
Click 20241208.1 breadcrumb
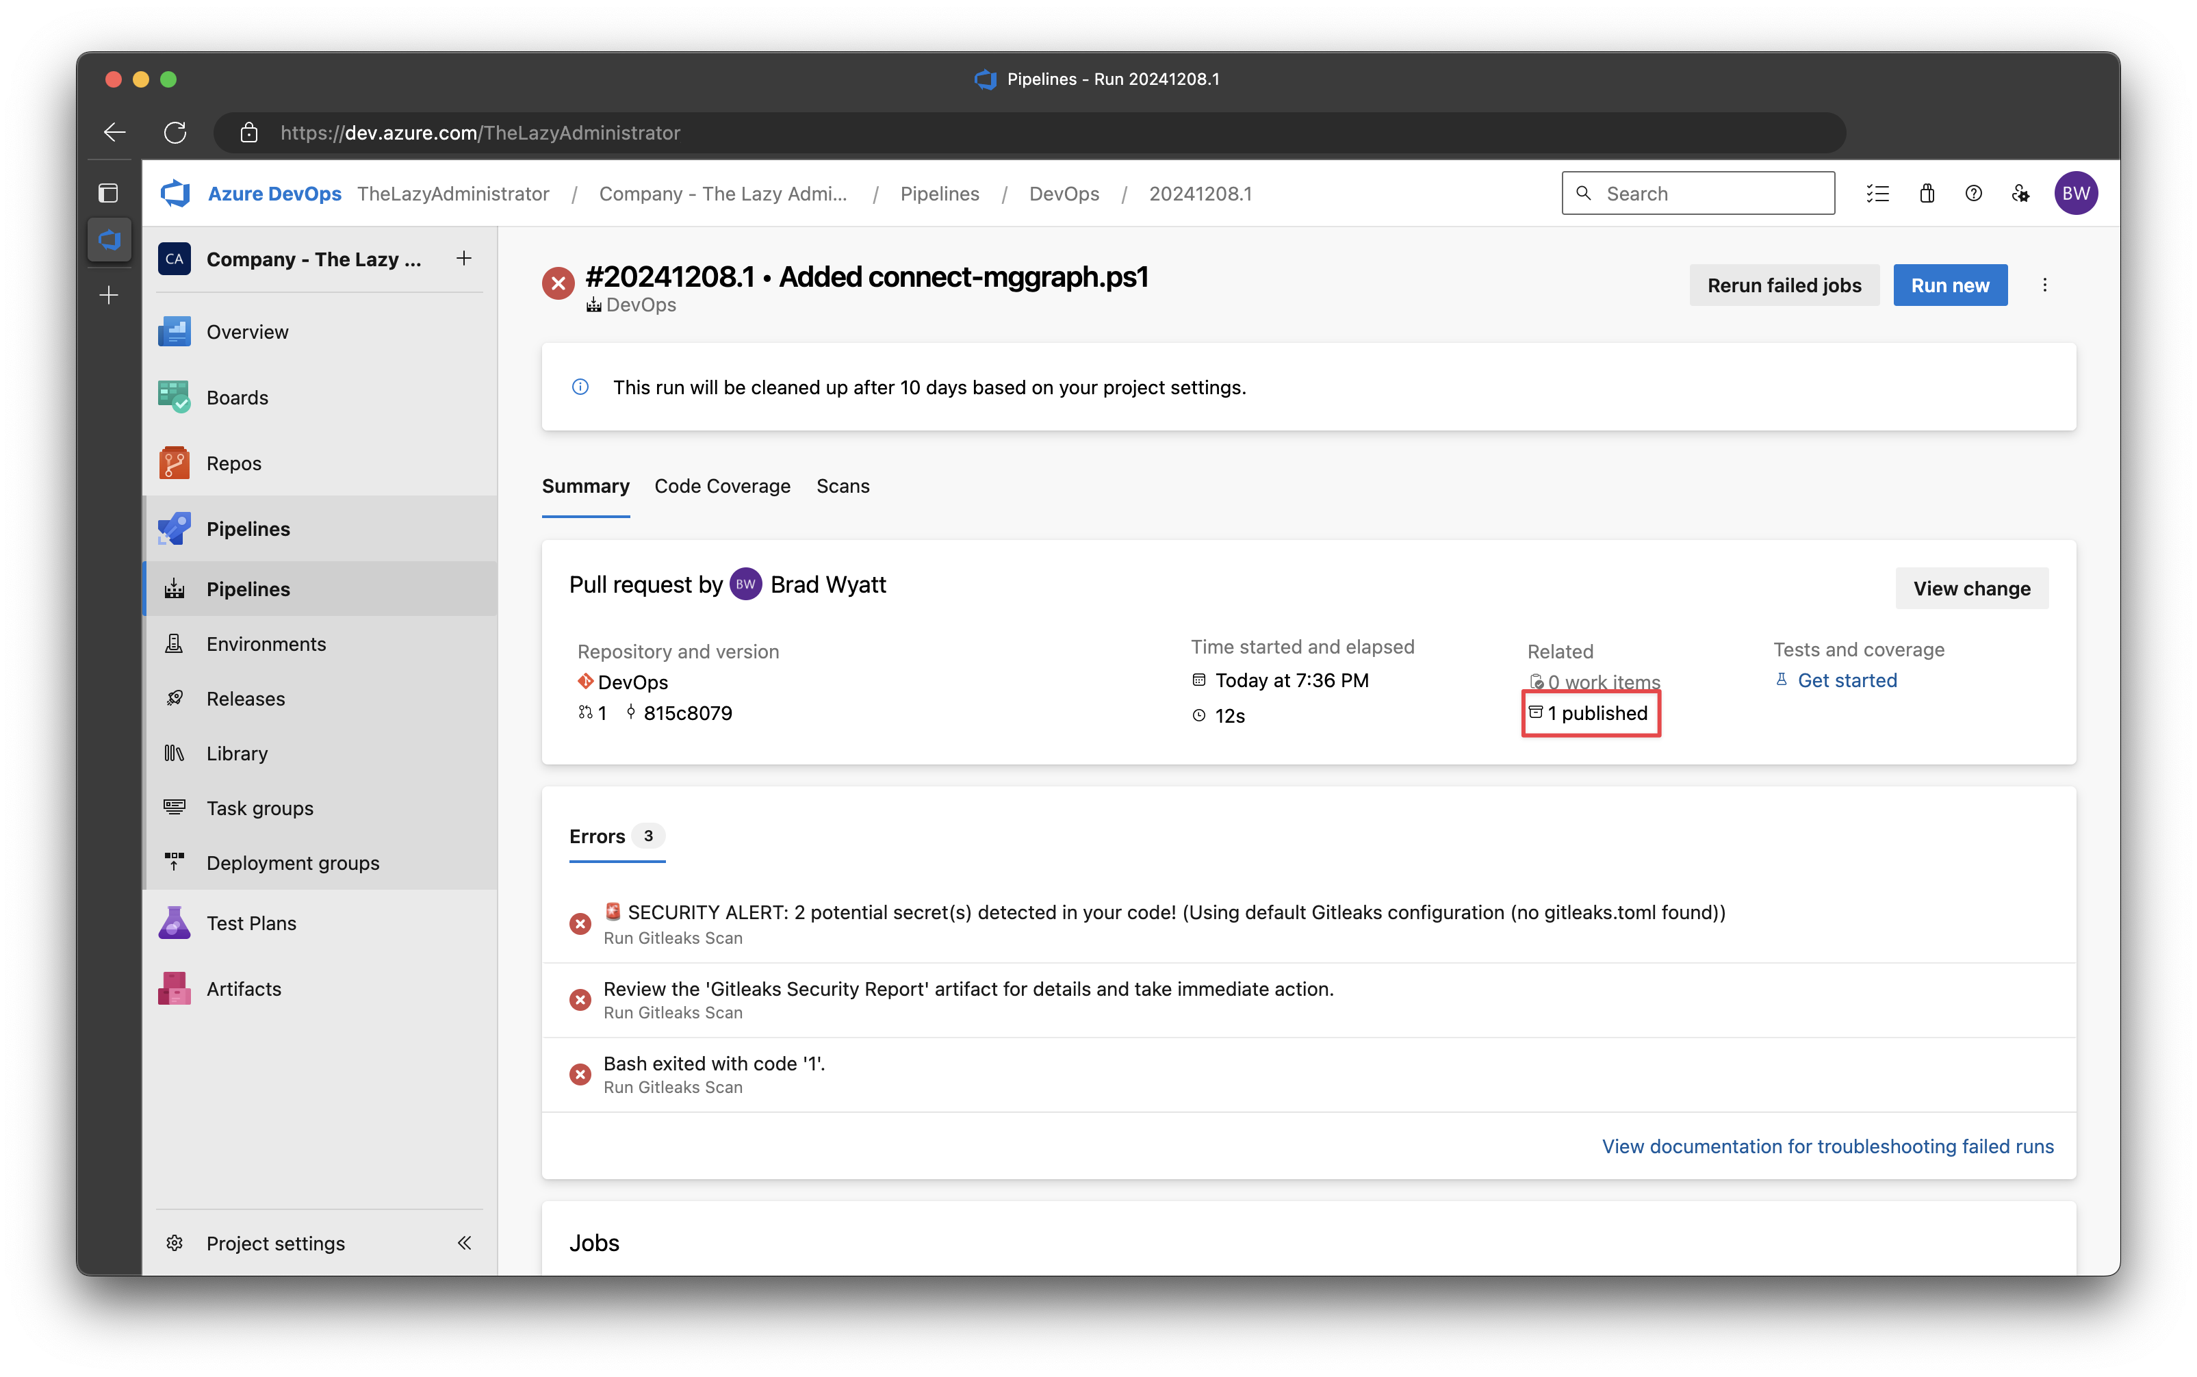1200,194
